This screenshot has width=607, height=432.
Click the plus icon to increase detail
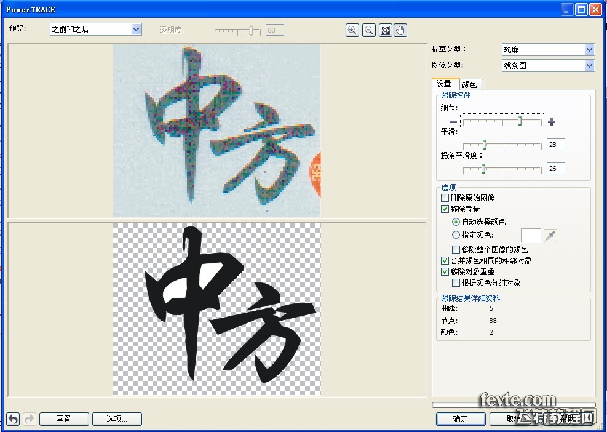tap(552, 122)
